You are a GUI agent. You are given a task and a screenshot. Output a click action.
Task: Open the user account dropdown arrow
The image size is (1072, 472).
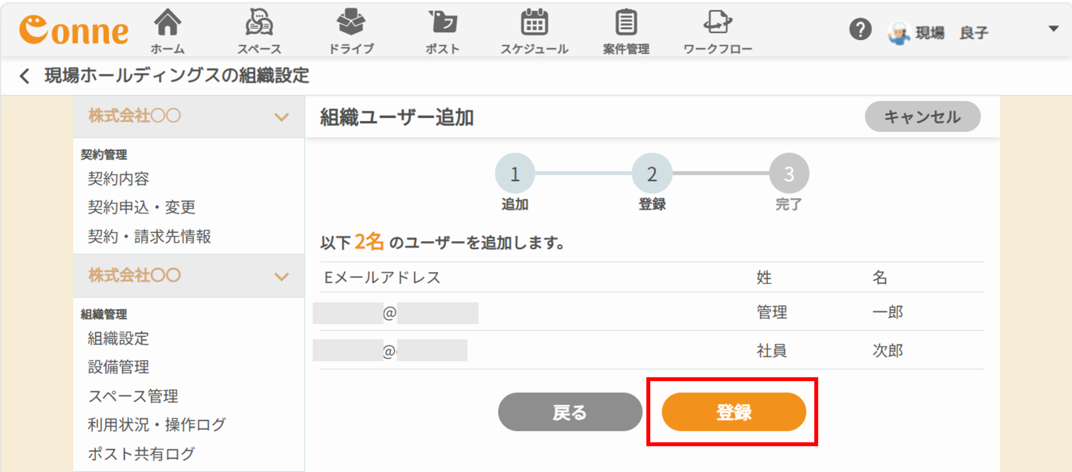(x=1054, y=28)
